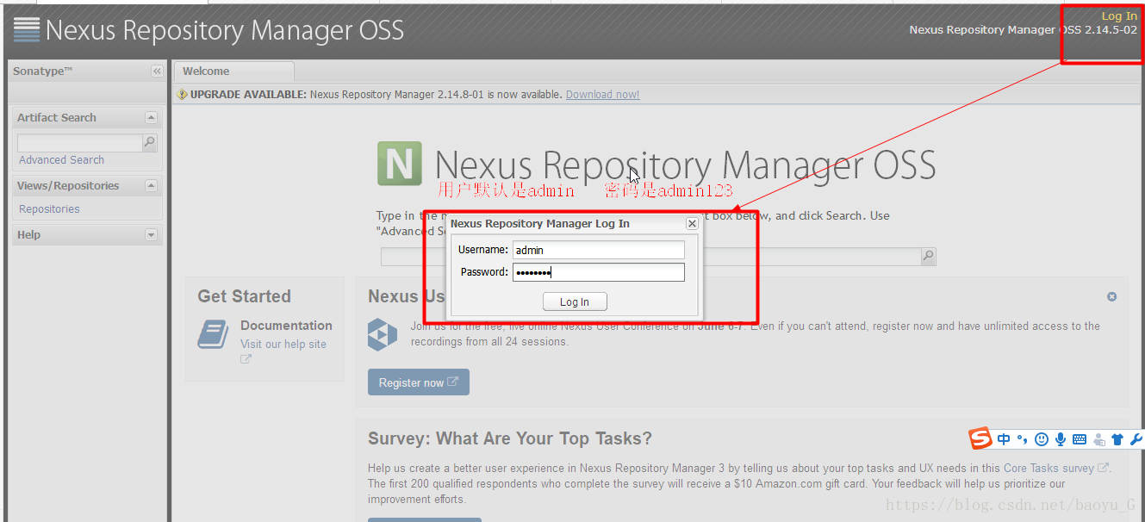This screenshot has height=522, width=1145.
Task: Click the sidebar Artifact Search input box
Action: [79, 142]
